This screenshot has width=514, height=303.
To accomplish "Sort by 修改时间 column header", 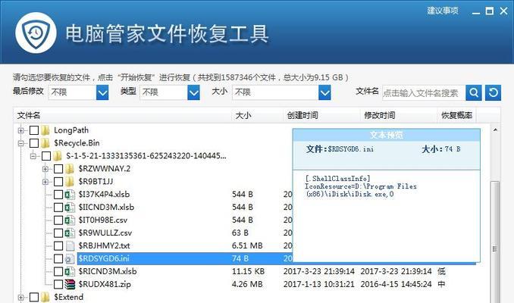I will point(399,115).
